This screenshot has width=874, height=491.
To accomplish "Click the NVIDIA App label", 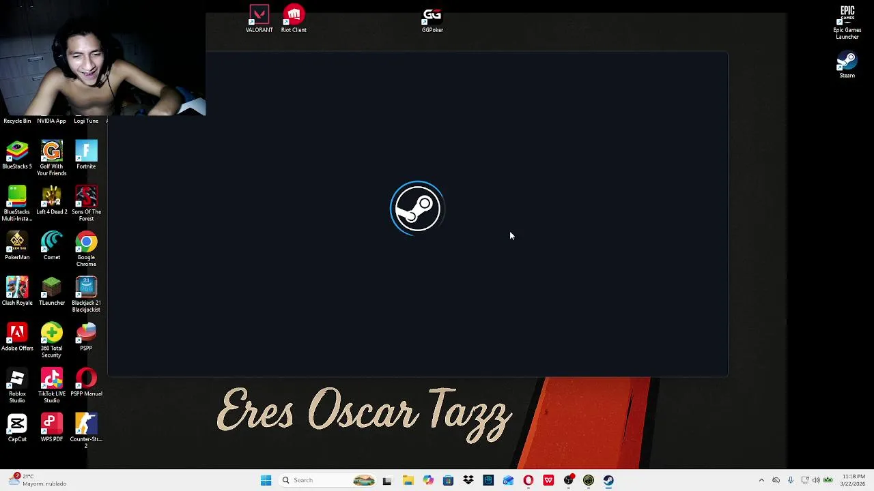I will coord(51,121).
